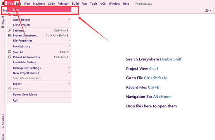Click Exit in File menu
The width and height of the screenshot is (215, 140).
[39, 100]
